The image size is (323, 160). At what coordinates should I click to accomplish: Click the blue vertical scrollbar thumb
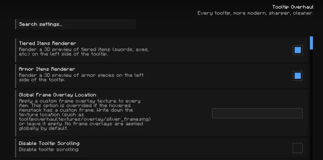pos(311,43)
